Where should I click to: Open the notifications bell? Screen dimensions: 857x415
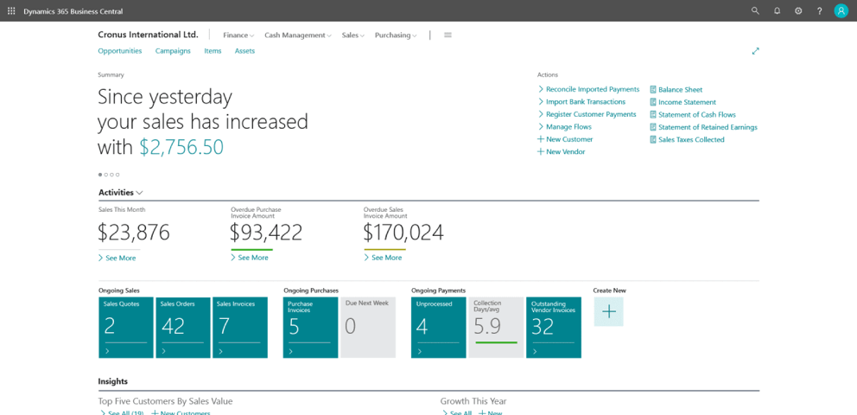coord(777,11)
